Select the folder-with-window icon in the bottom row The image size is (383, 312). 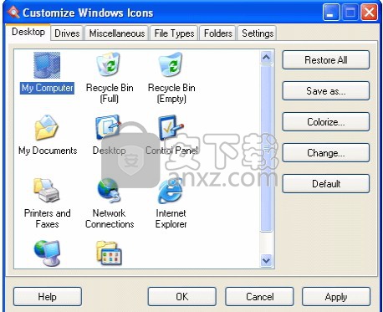coord(109,253)
